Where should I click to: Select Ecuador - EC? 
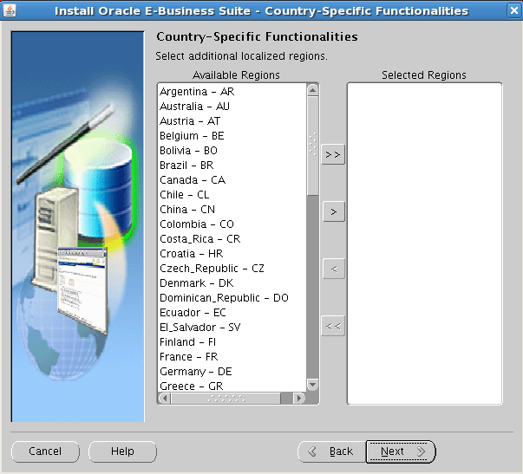click(232, 312)
